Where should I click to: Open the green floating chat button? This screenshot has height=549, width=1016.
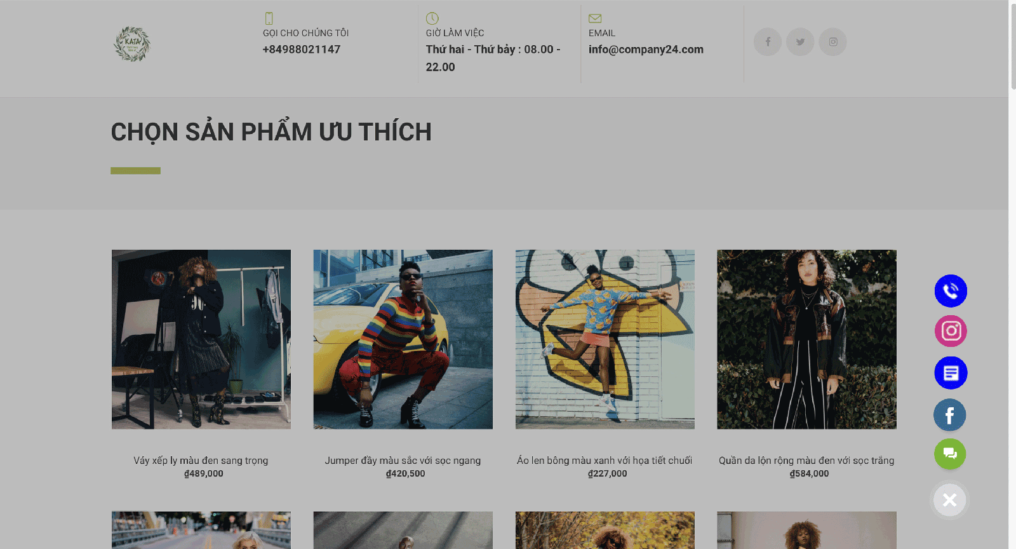[950, 454]
